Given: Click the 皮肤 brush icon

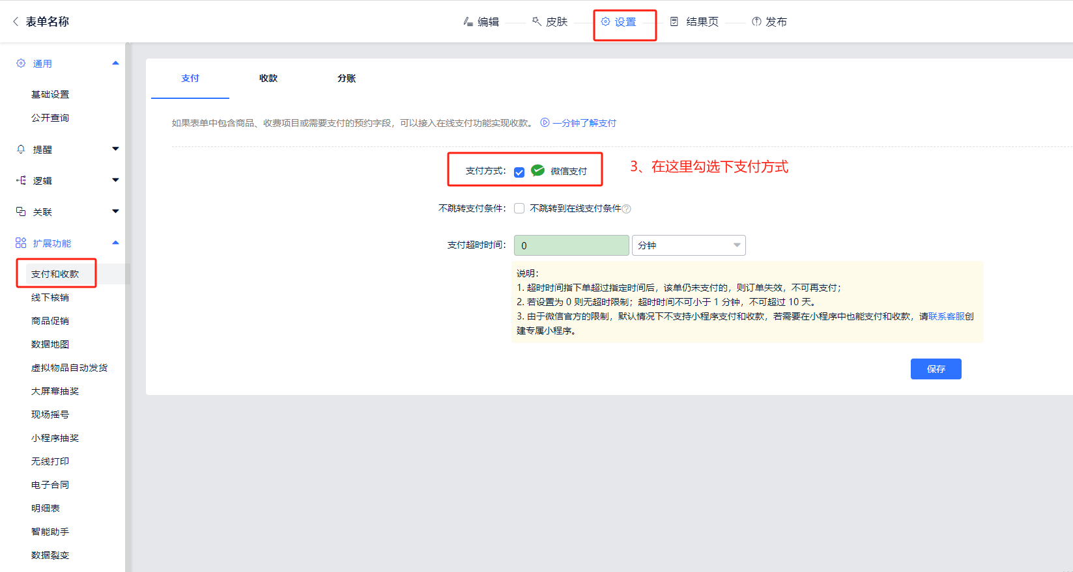Looking at the screenshot, I should [537, 21].
